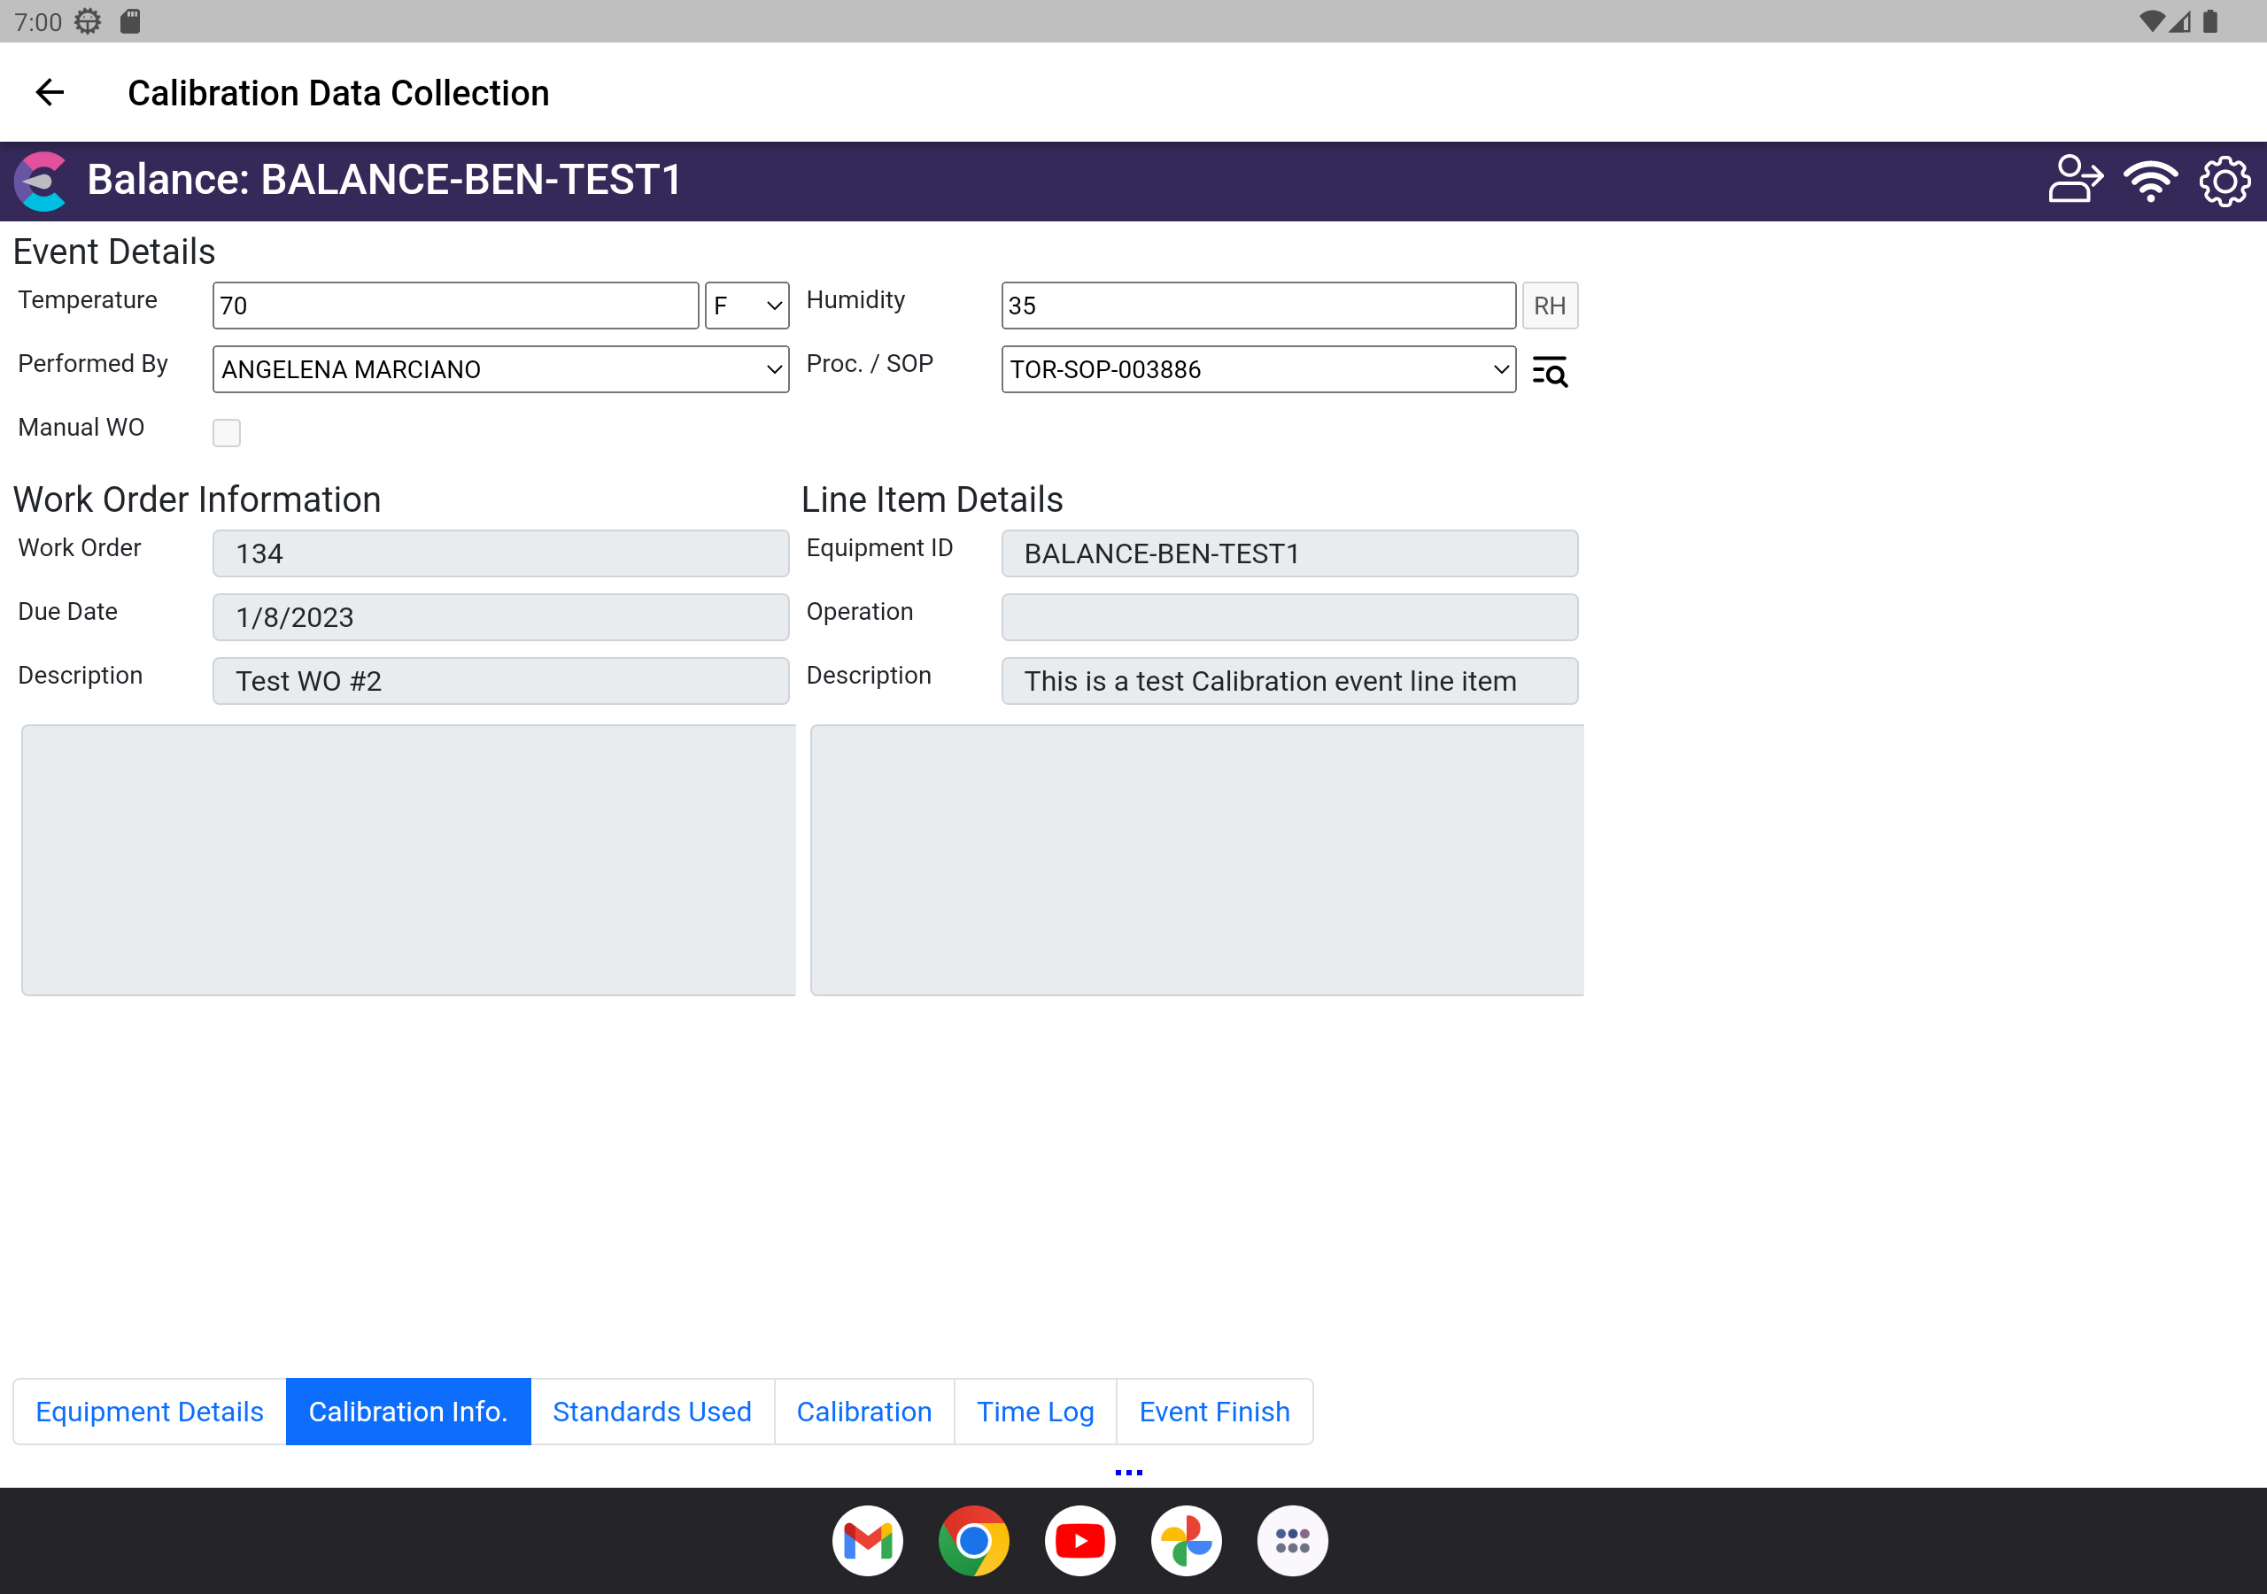The width and height of the screenshot is (2267, 1594).
Task: Click the Humidity input field
Action: 1257,306
